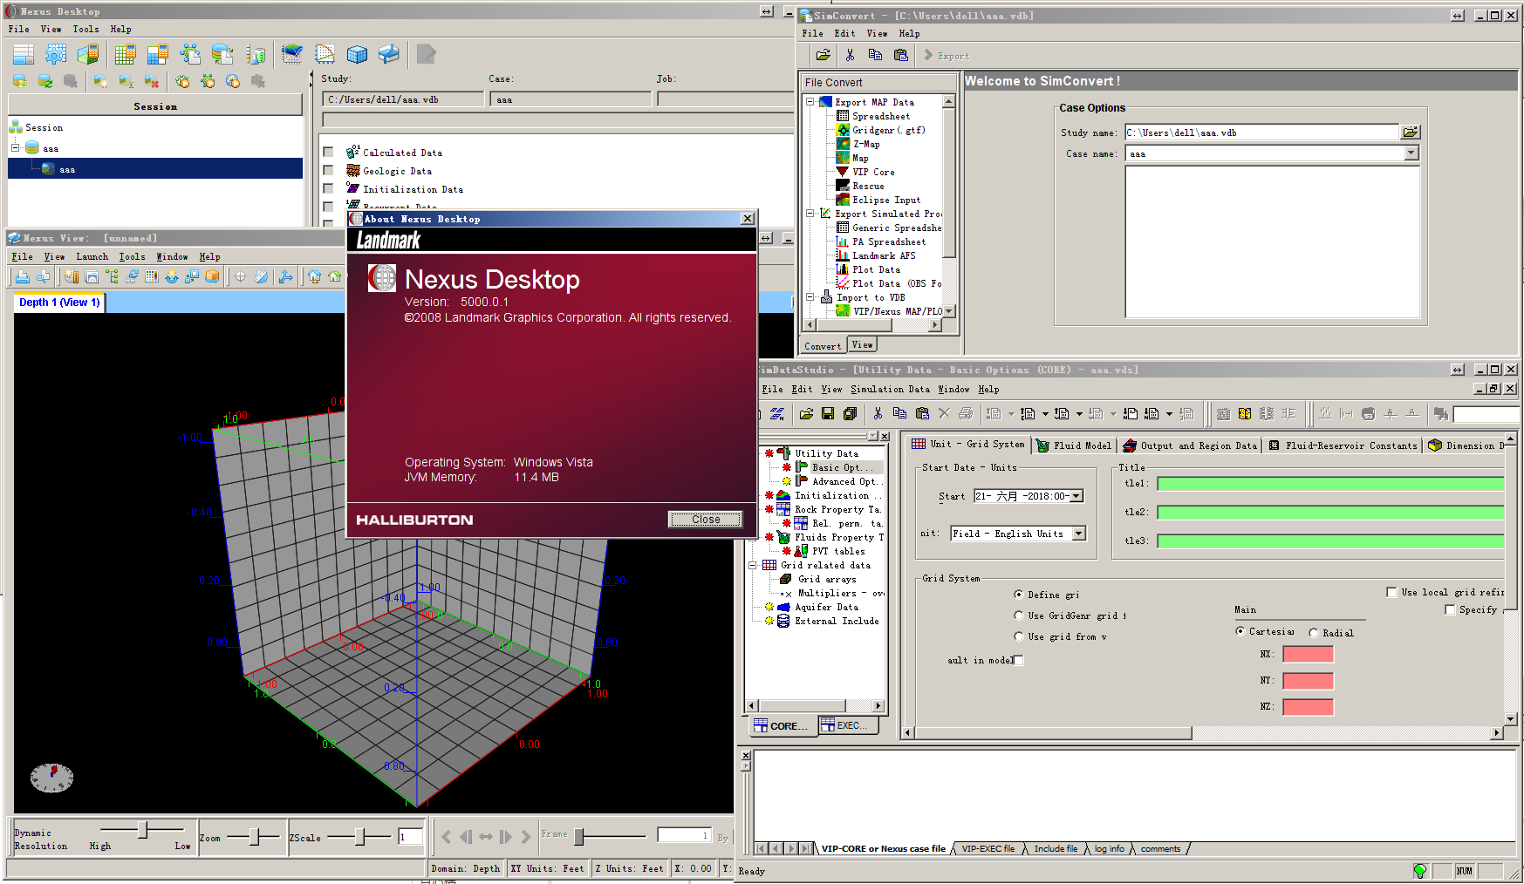Click the save disk icon in SimDataStudio toolbar
This screenshot has height=884, width=1524.
pyautogui.click(x=828, y=413)
